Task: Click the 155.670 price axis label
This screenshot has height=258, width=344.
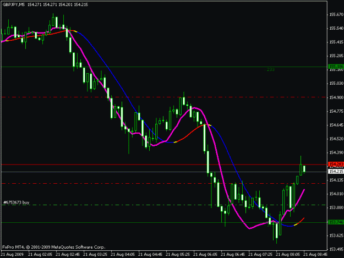Action: pyautogui.click(x=336, y=14)
